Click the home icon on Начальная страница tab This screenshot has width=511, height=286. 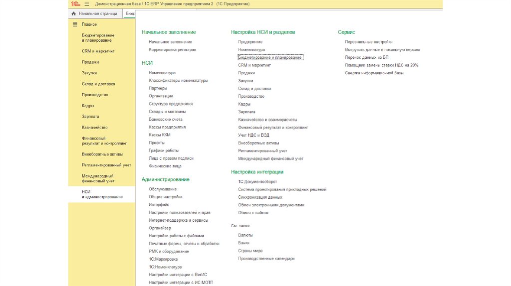click(74, 13)
